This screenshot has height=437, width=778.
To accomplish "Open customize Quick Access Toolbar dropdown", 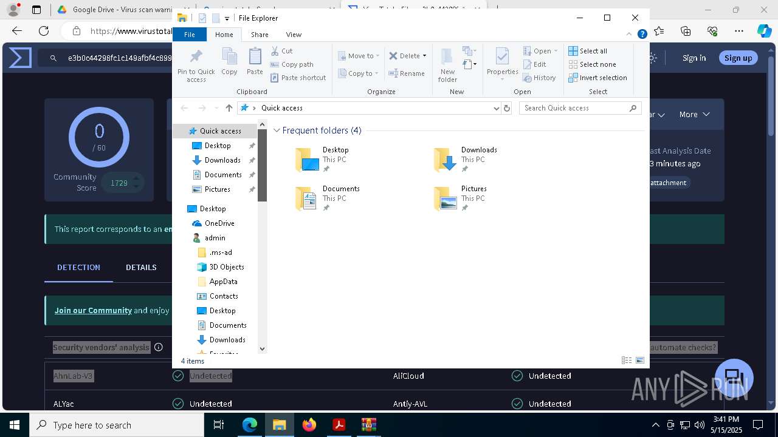I will tap(227, 18).
